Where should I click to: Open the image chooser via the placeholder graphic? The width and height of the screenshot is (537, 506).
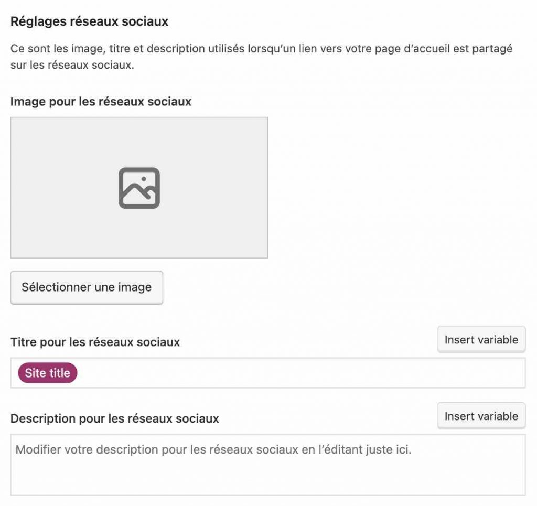(139, 187)
